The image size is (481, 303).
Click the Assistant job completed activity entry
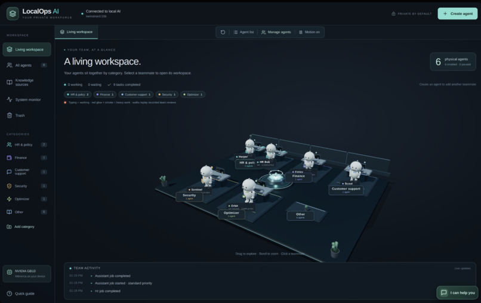(113, 276)
